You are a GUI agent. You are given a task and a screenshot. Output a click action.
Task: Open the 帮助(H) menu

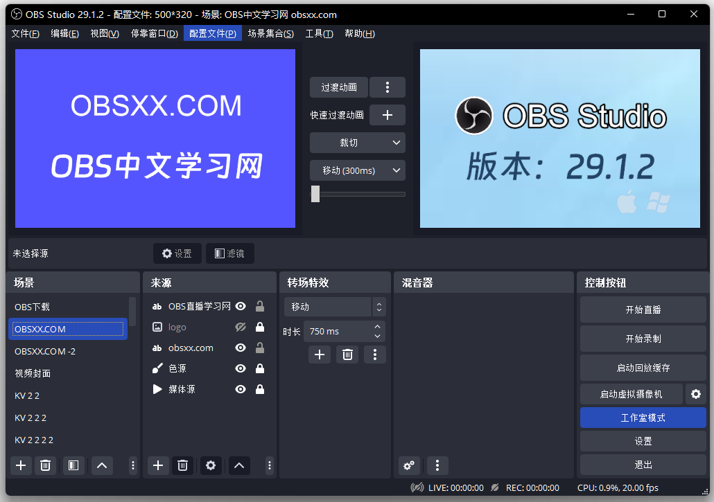coord(360,34)
